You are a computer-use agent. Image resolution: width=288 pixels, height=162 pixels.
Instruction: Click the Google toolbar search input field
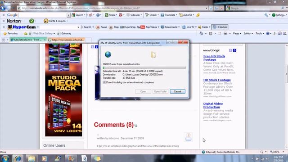[x=43, y=15]
